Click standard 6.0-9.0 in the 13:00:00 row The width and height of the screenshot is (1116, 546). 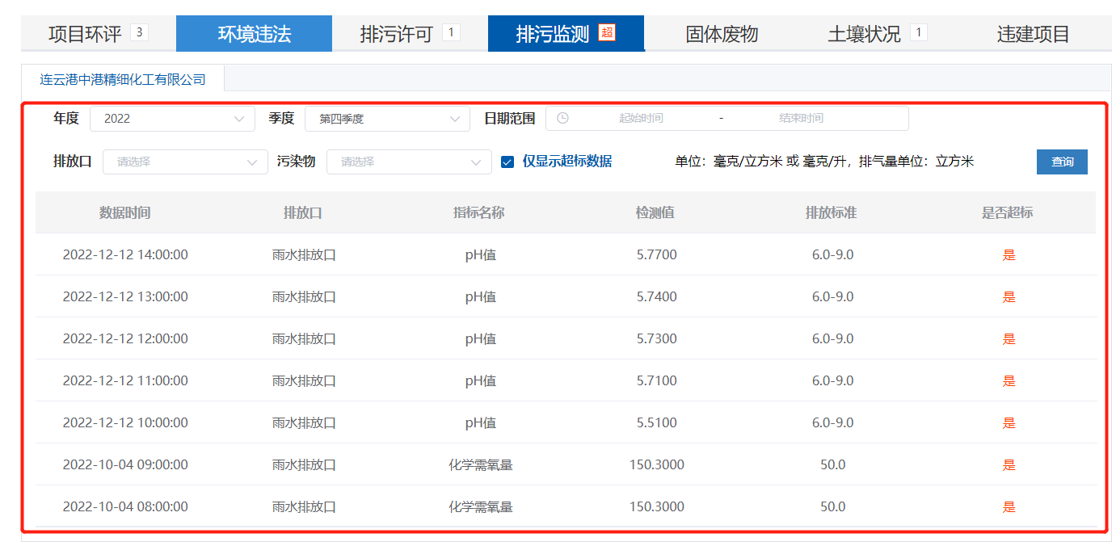[833, 297]
